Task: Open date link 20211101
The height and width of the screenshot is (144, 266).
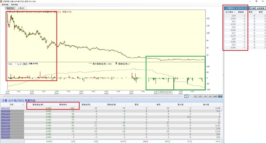Action: point(6,134)
